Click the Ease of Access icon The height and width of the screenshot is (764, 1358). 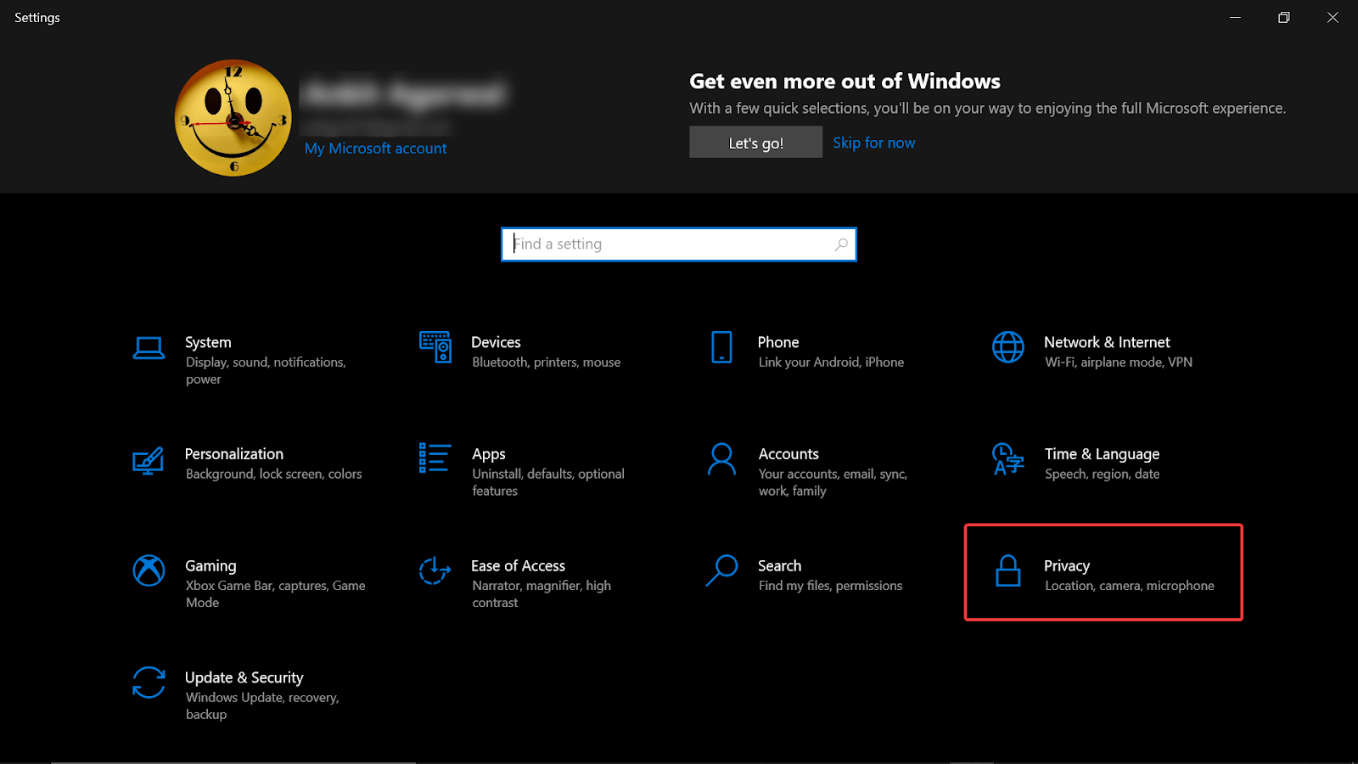point(435,570)
